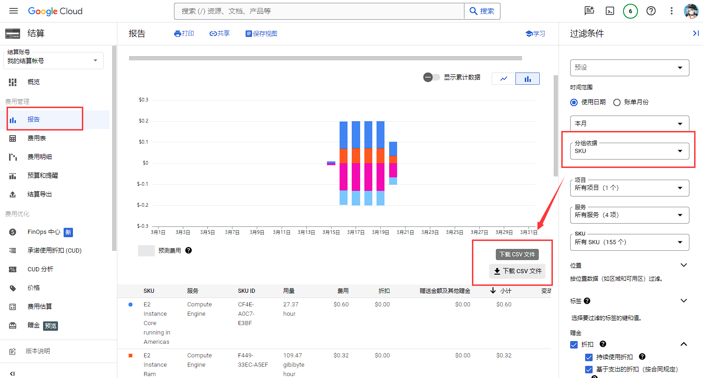Viewport: 703px width, 378px height.
Task: Expand the 标签 filter section
Action: (683, 301)
